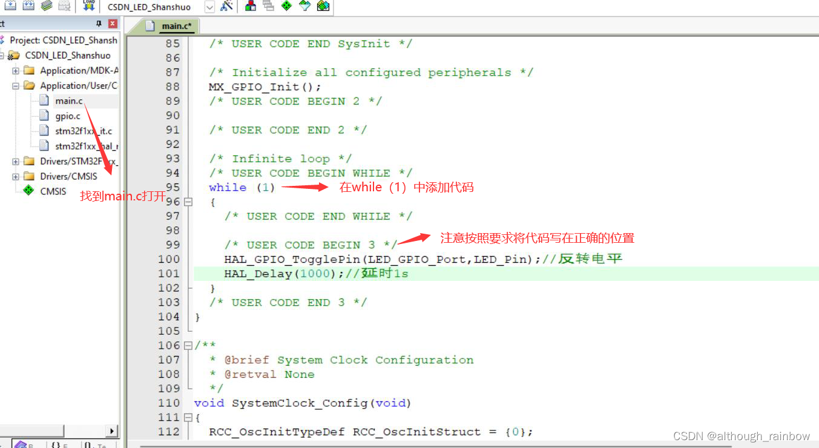Click the HAL_Delay(1000) code line
The height and width of the screenshot is (448, 819).
(316, 274)
